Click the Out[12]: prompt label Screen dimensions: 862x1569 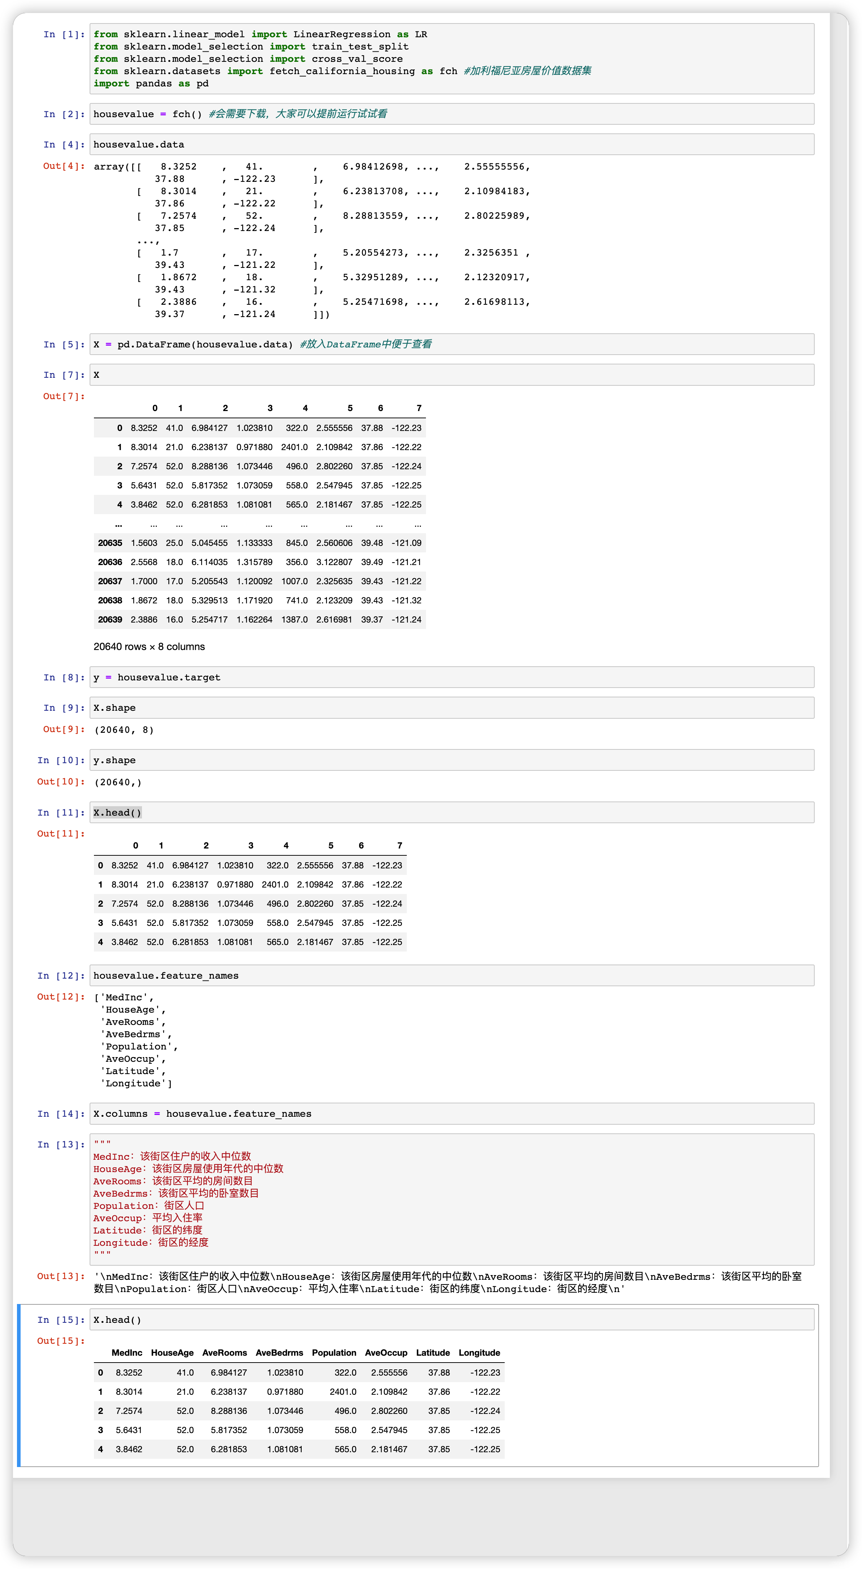[x=61, y=996]
